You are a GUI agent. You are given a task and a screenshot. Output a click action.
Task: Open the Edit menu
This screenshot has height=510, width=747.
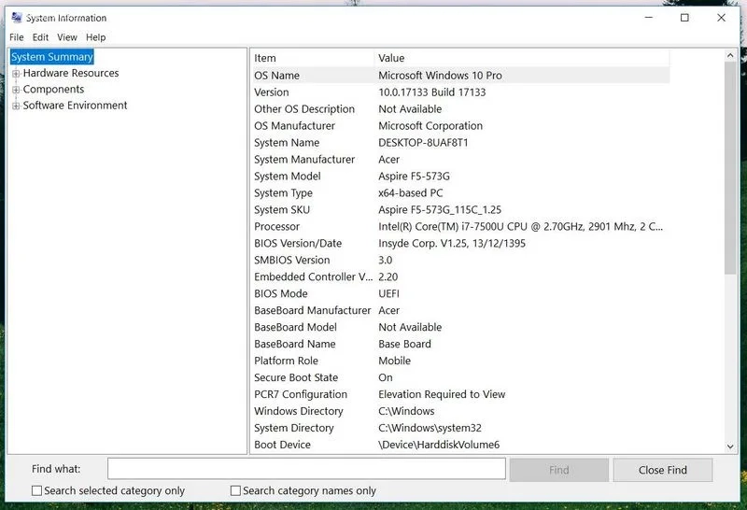pyautogui.click(x=40, y=37)
